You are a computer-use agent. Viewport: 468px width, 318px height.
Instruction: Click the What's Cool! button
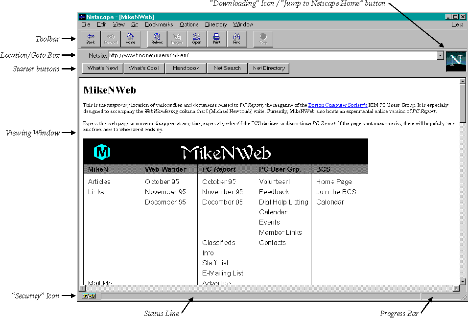click(144, 68)
